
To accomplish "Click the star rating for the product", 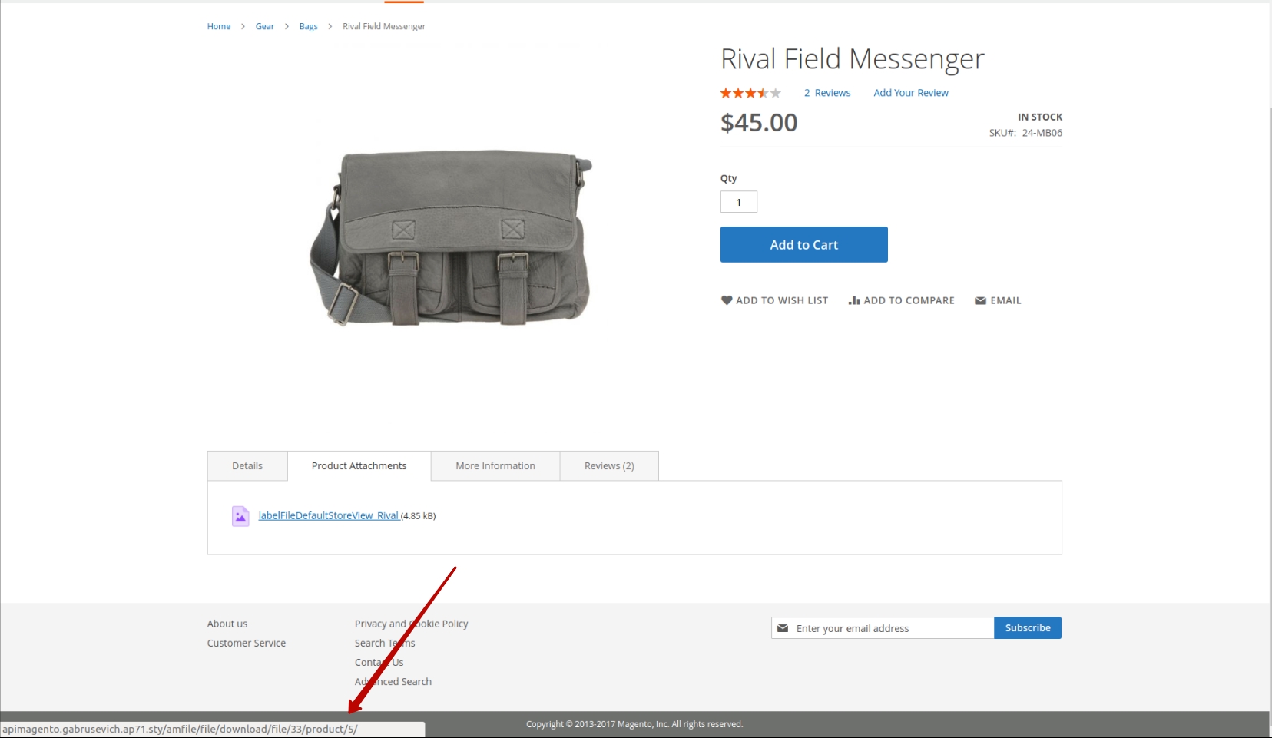I will pos(750,93).
